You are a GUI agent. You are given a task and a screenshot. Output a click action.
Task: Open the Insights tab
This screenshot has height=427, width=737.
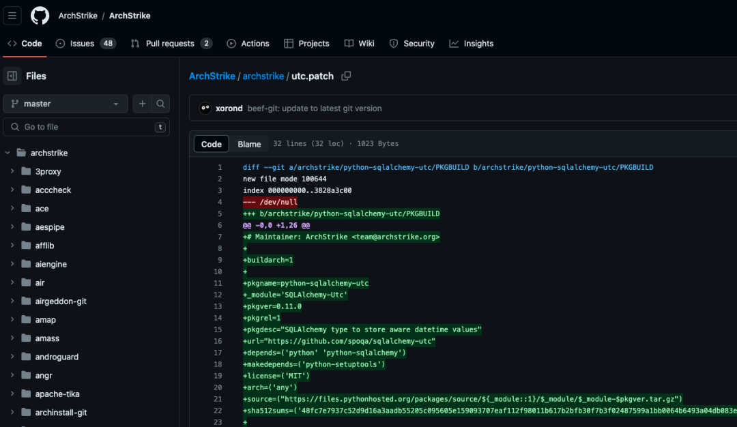472,44
